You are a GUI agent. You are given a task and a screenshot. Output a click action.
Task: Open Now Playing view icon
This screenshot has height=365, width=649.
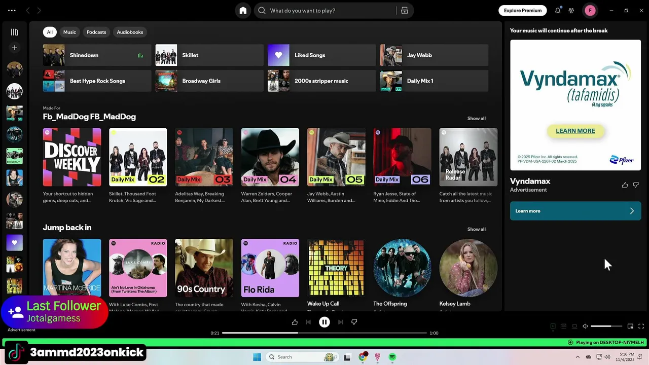point(553,326)
